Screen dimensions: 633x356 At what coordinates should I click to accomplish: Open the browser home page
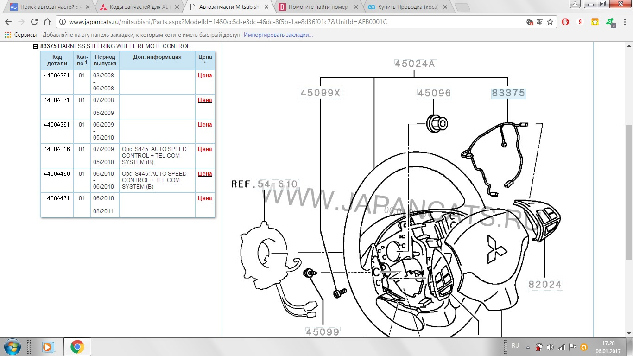[x=47, y=22]
